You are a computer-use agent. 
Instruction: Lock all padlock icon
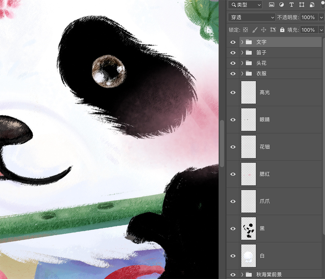pyautogui.click(x=282, y=30)
